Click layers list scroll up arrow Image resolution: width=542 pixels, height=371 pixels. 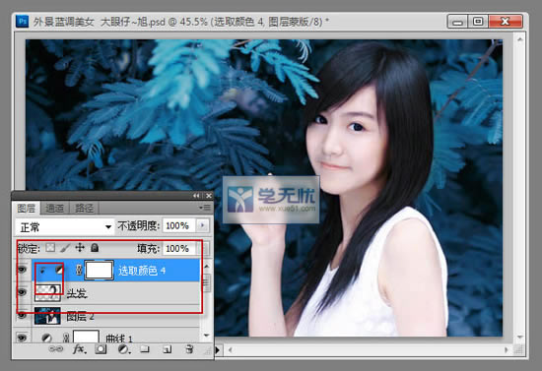207,266
